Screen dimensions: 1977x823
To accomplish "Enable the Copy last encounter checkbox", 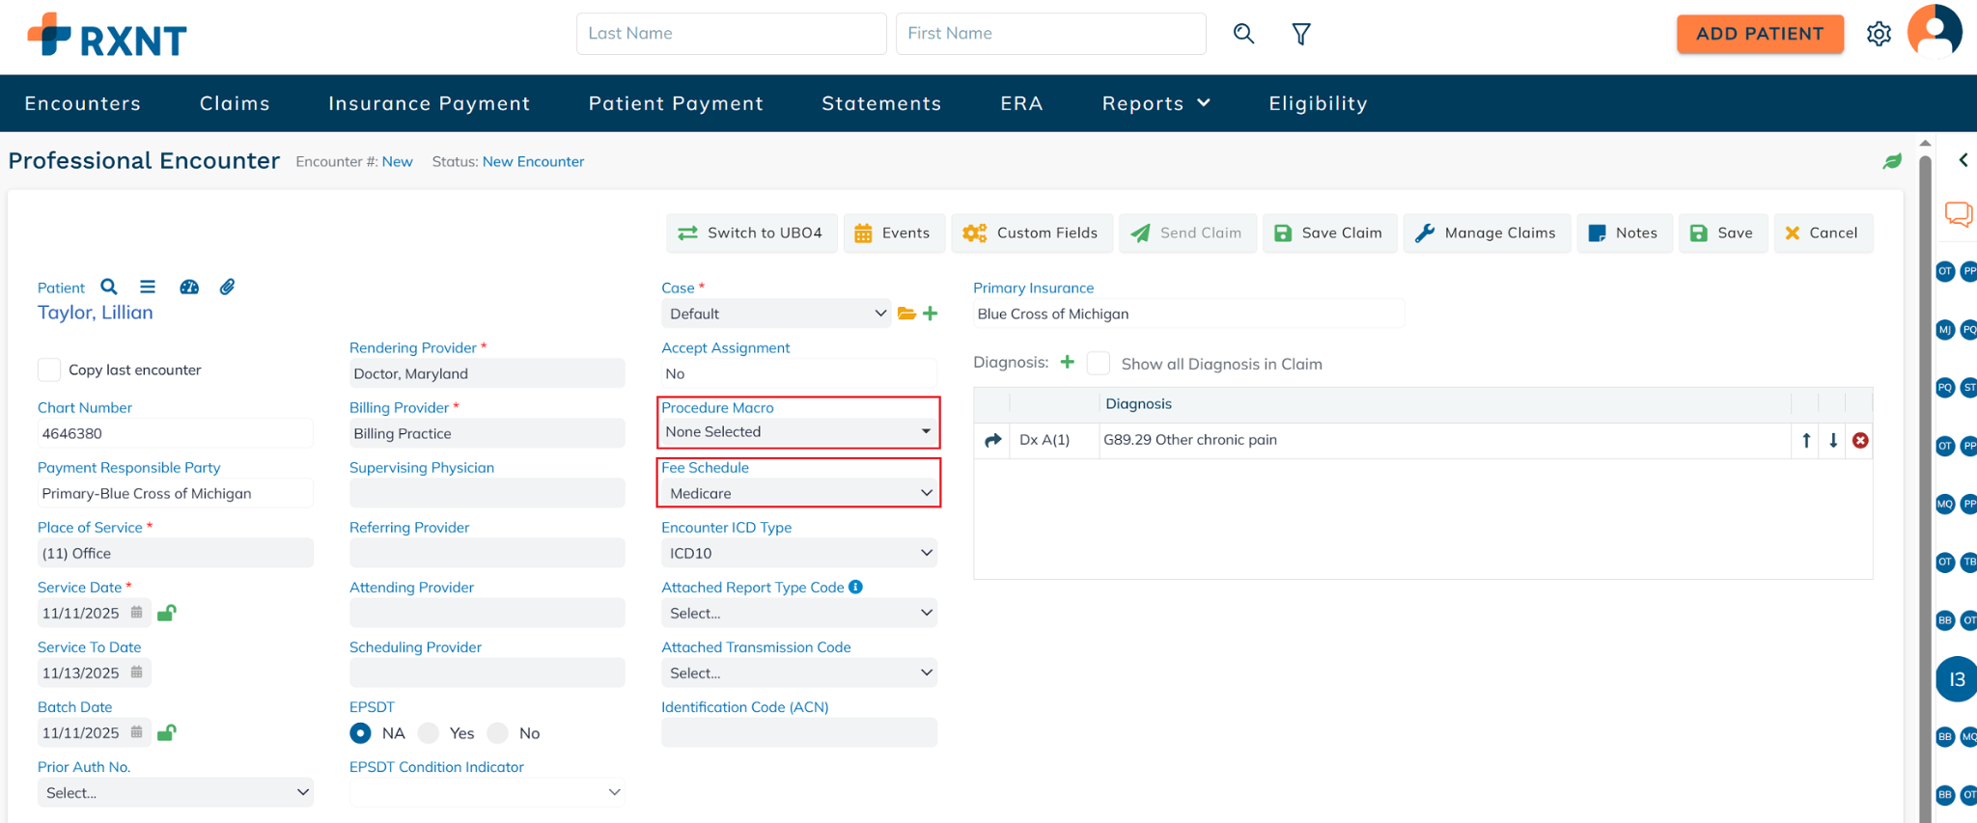I will pyautogui.click(x=49, y=370).
